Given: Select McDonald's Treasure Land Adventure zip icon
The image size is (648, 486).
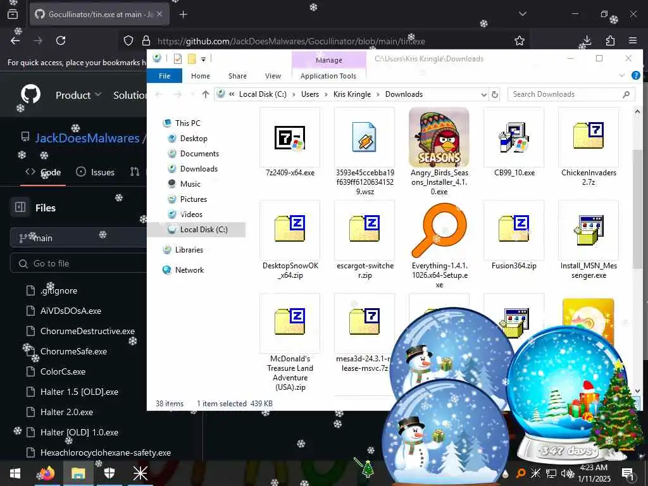Looking at the screenshot, I should 290,321.
